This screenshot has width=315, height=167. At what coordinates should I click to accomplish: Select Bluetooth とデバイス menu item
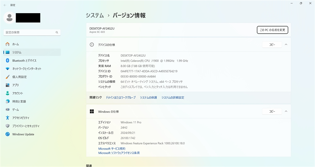(32, 60)
